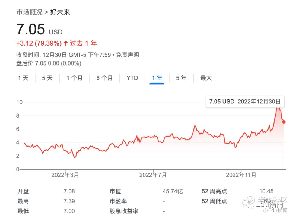293x217 pixels.
Task: Click the 2022年3月 axis label
Action: 65,175
